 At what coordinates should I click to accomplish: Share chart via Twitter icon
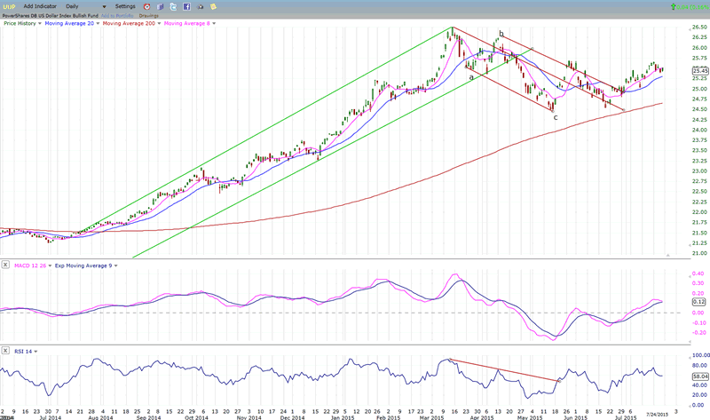(173, 6)
